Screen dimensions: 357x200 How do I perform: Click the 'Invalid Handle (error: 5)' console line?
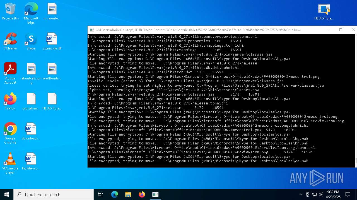185,81
